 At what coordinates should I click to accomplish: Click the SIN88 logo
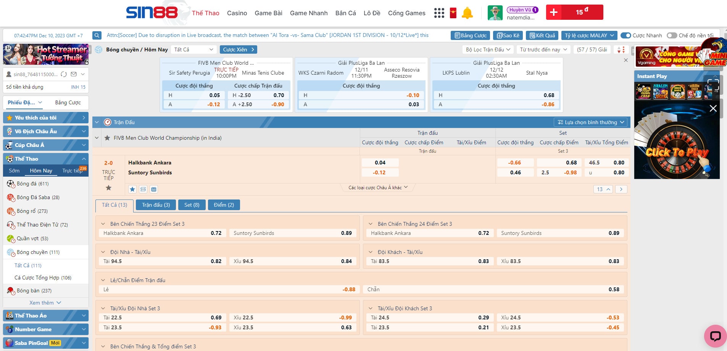coord(152,13)
